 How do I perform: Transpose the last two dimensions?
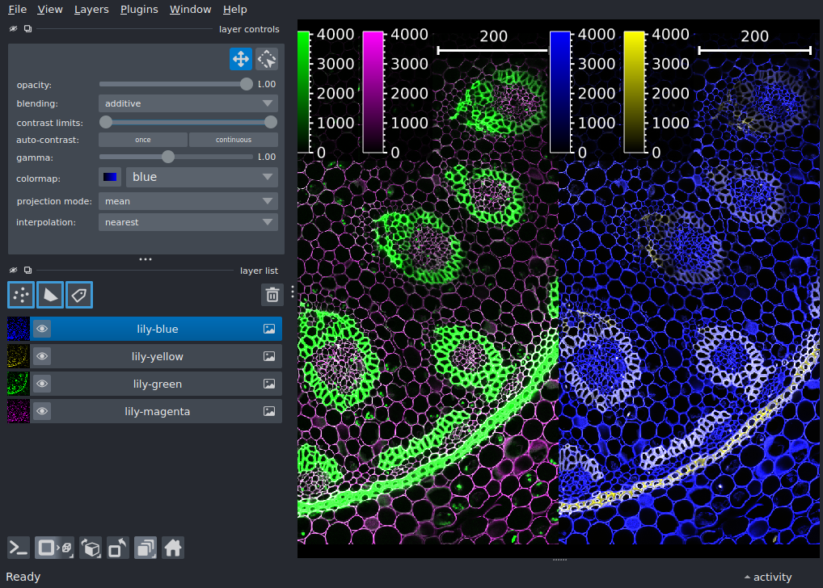pos(117,548)
